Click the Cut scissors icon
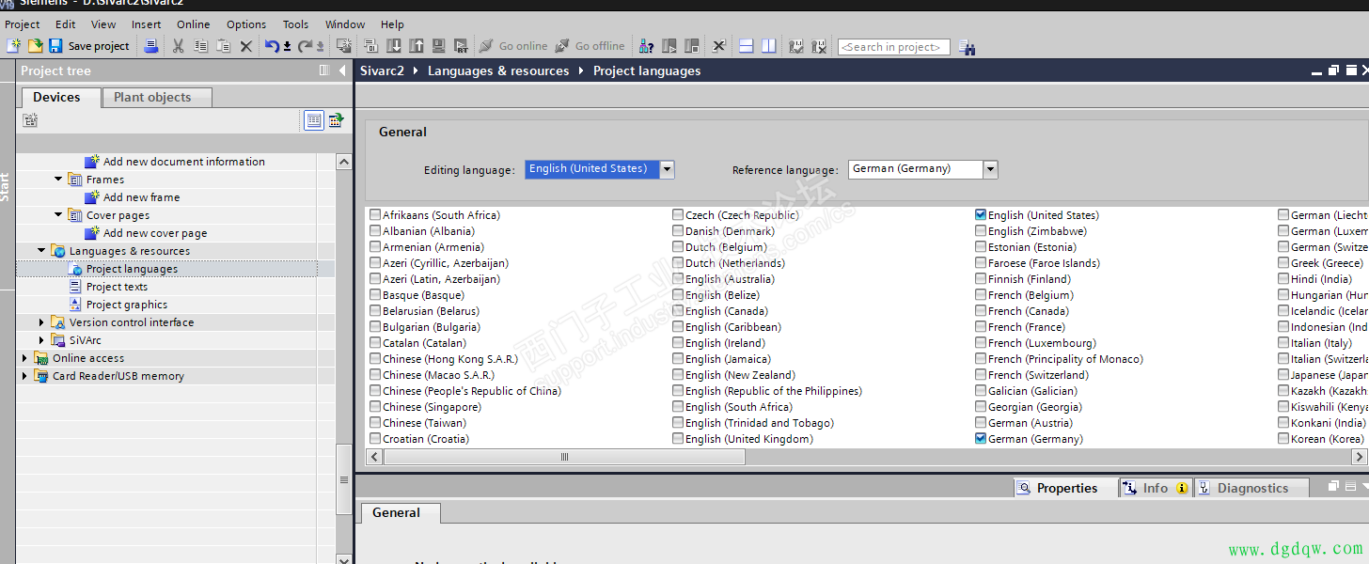Viewport: 1369px width, 564px height. [178, 46]
